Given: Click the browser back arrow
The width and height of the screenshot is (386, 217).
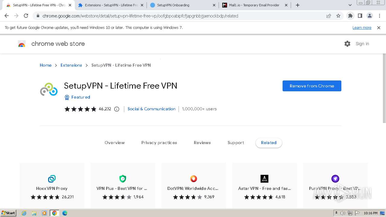Looking at the screenshot, I should pyautogui.click(x=7, y=16).
